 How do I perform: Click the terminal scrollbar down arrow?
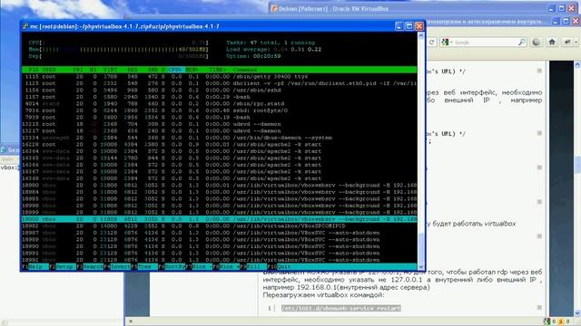coord(421,267)
